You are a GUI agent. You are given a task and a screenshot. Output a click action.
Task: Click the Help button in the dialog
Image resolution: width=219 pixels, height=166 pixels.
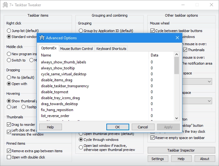[50, 127]
